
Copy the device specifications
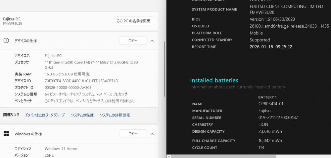(133, 41)
